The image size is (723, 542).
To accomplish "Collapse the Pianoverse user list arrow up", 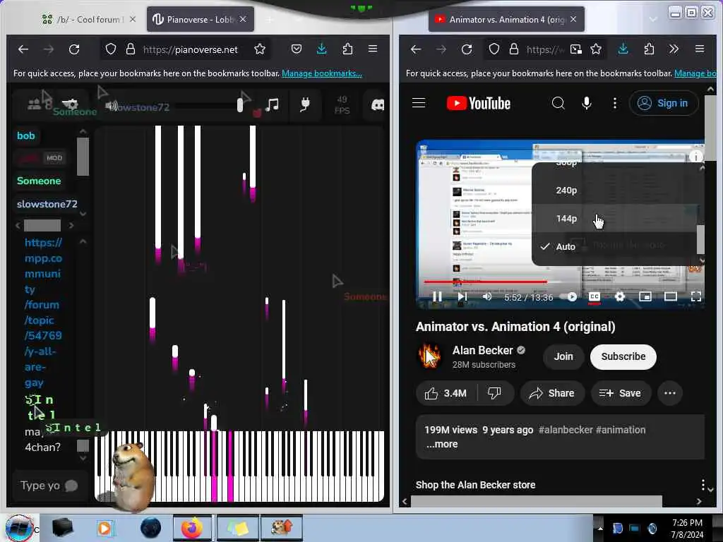I will [83, 132].
